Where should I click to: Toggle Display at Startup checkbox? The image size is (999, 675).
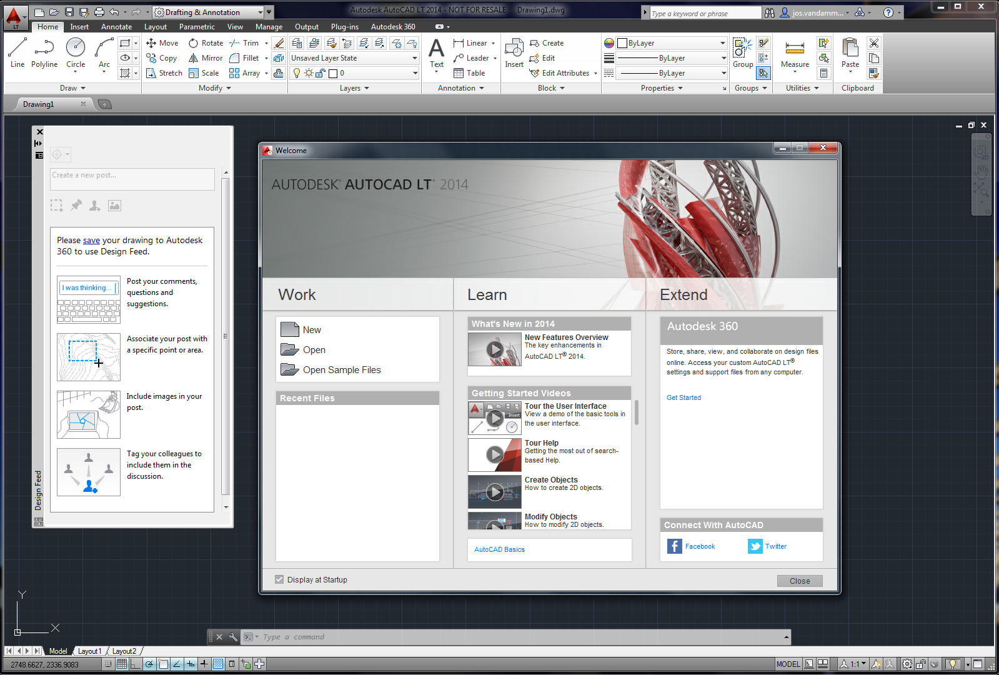(x=279, y=579)
